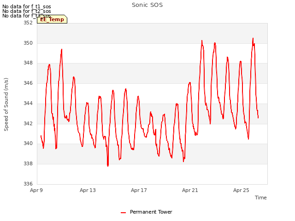Click the 338 y-axis tick label

28,164
